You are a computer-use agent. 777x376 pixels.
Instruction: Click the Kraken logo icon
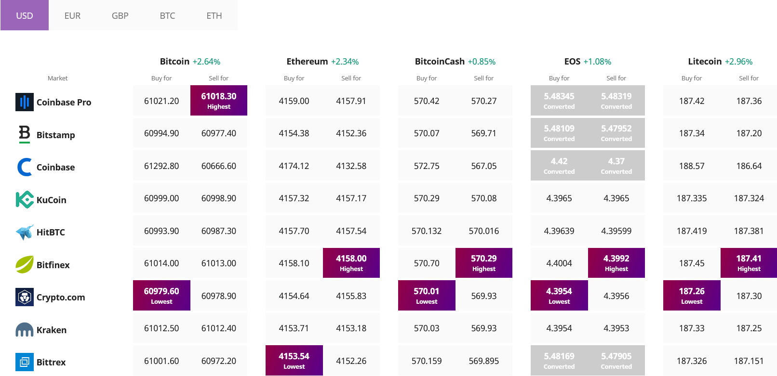(25, 330)
